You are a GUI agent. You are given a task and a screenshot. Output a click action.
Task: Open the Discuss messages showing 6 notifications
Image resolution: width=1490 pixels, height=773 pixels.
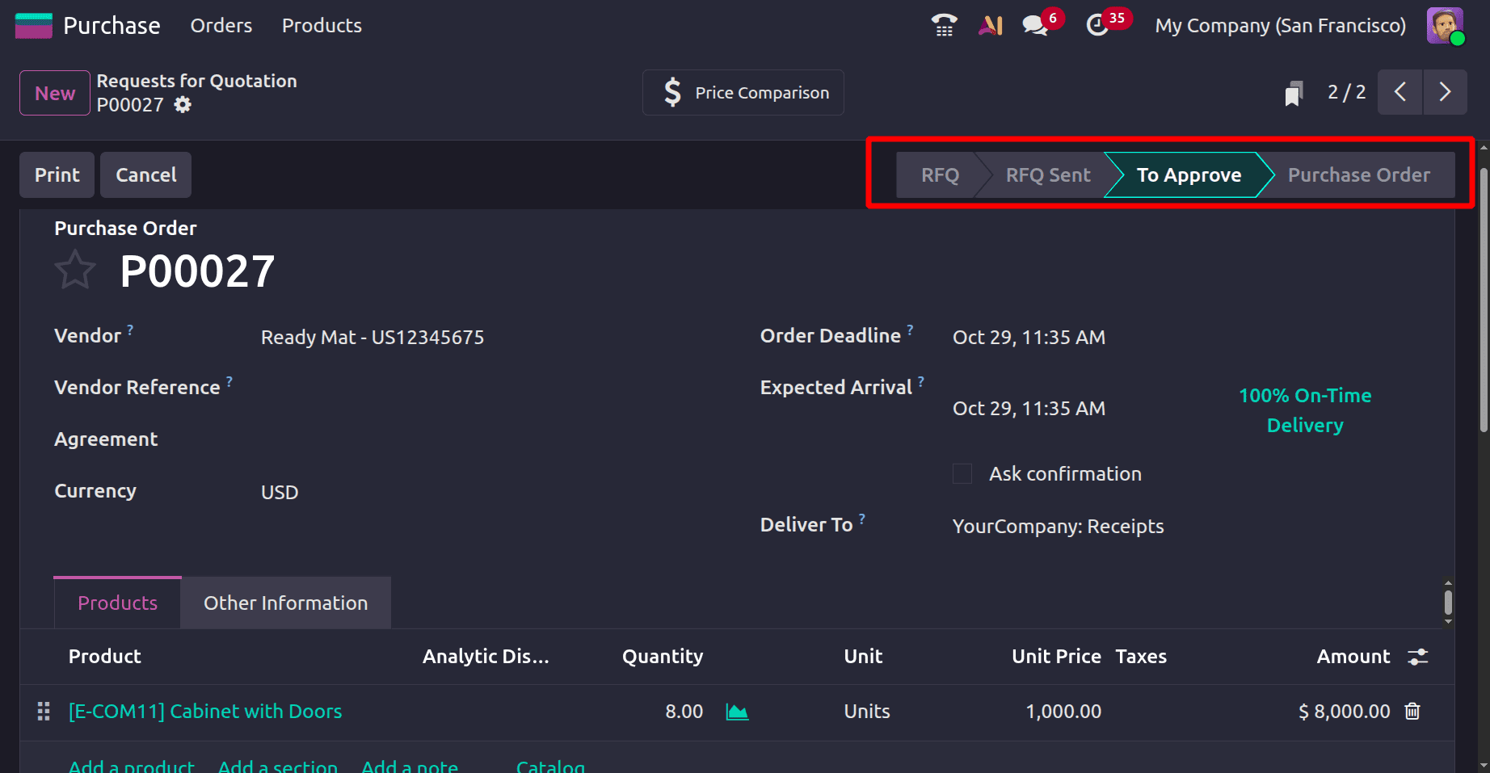1033,25
